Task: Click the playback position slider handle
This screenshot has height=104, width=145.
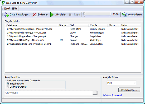Action: coord(84,14)
